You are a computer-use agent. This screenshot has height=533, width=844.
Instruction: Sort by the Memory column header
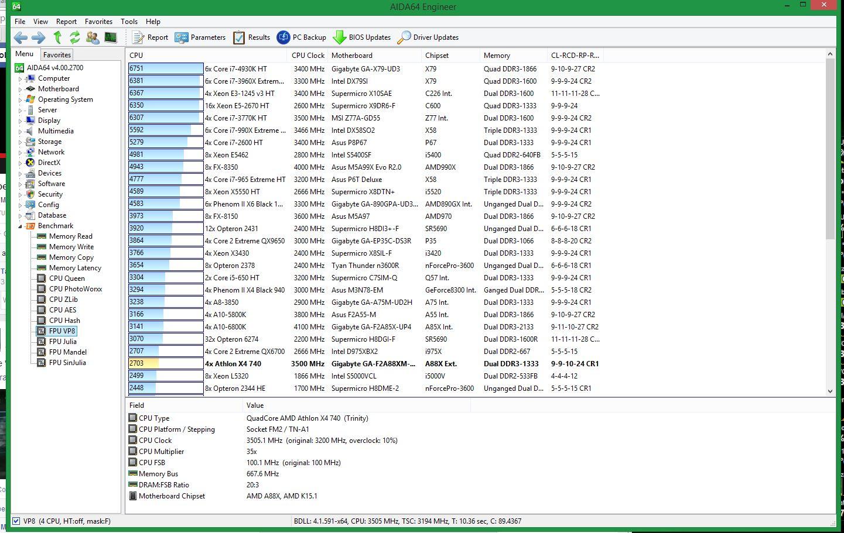(x=514, y=56)
